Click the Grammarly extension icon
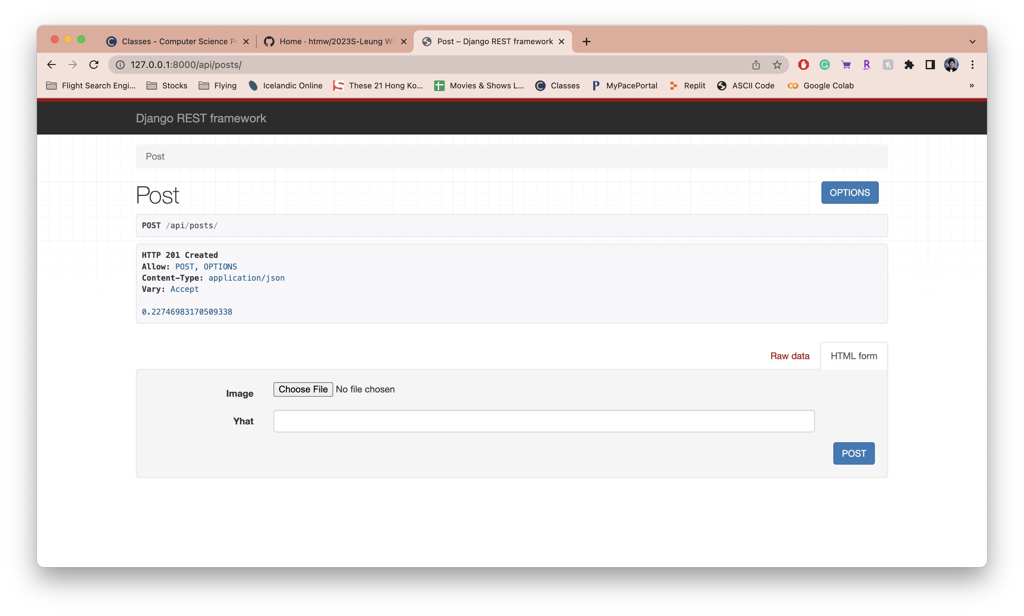 [825, 65]
